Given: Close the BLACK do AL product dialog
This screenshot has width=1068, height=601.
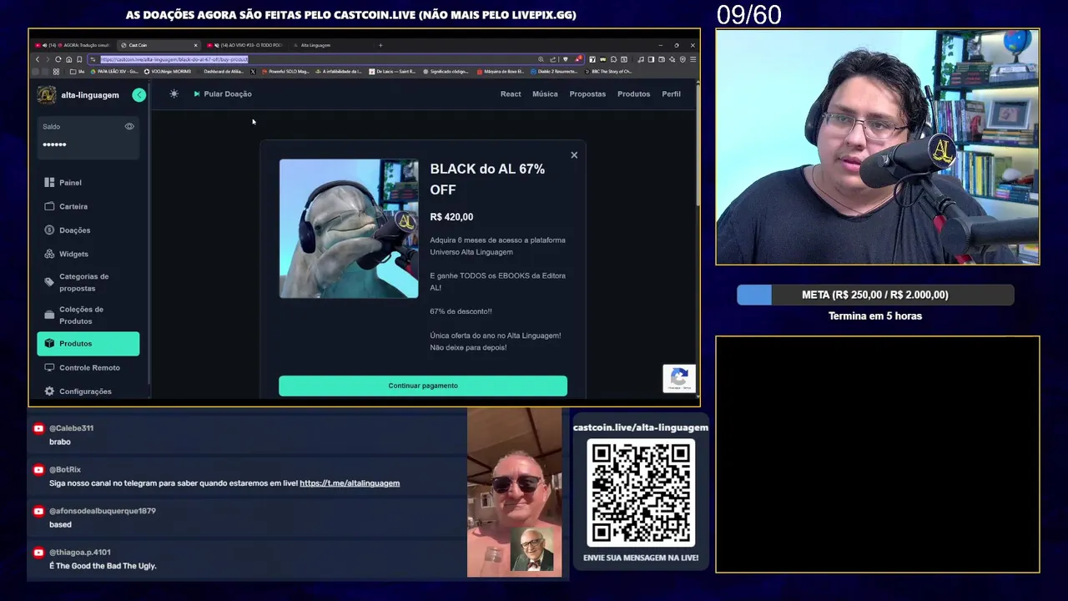Looking at the screenshot, I should (x=574, y=155).
